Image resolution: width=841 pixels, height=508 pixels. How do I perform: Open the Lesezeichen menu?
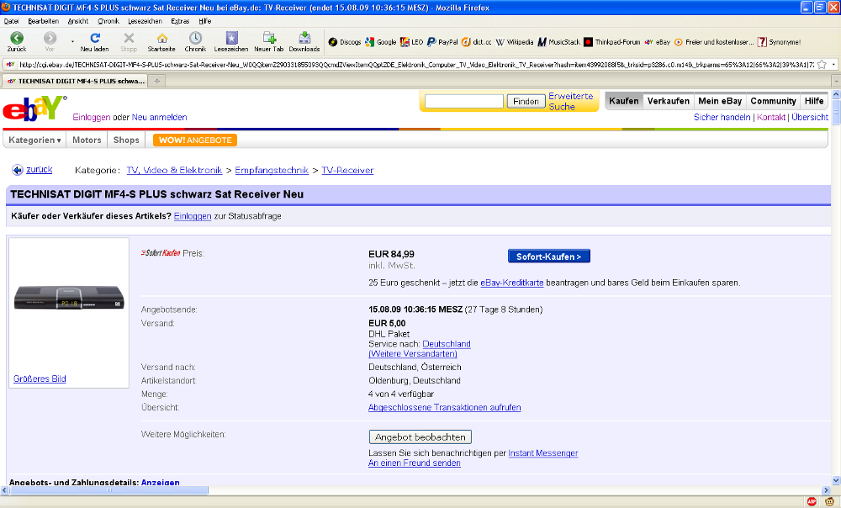coord(145,21)
